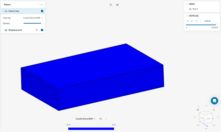Click the blue legend color bar

(x=91, y=129)
